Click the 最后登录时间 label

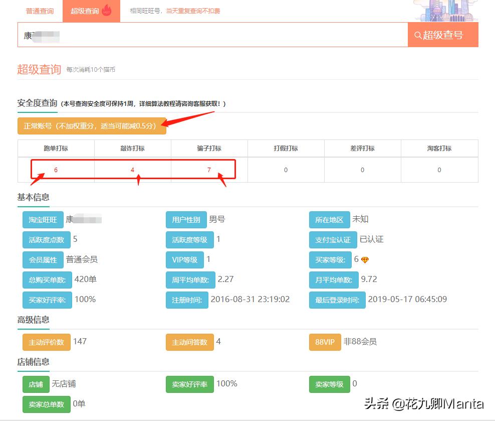click(338, 300)
